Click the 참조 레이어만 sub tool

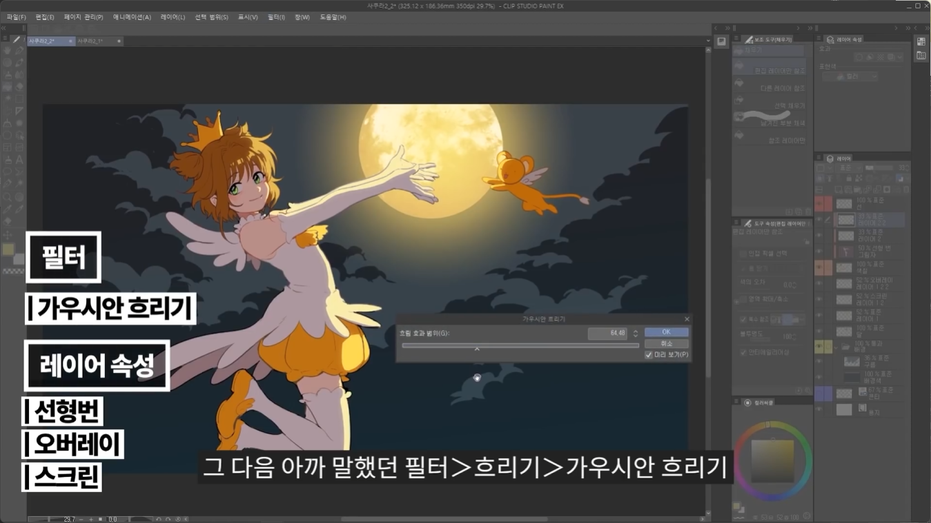tap(768, 136)
